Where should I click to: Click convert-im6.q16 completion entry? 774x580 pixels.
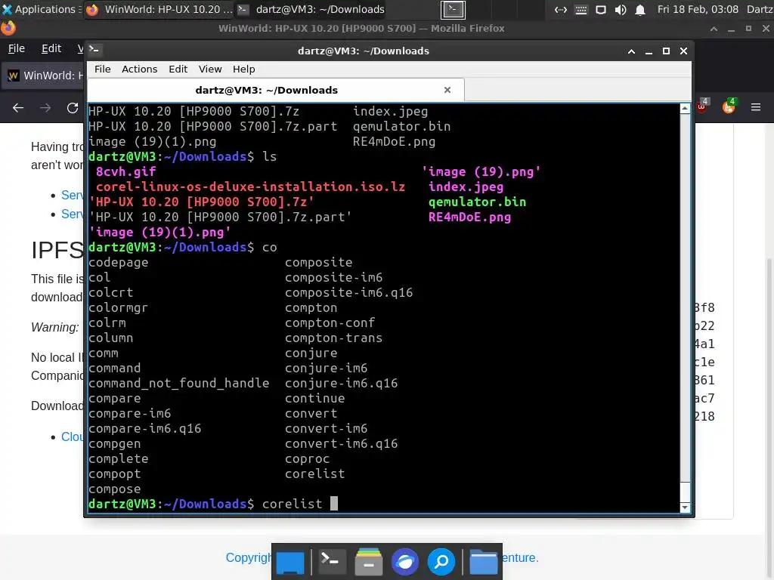(341, 444)
